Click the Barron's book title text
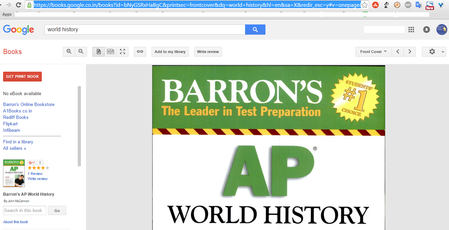This screenshot has width=449, height=230. pos(29,194)
